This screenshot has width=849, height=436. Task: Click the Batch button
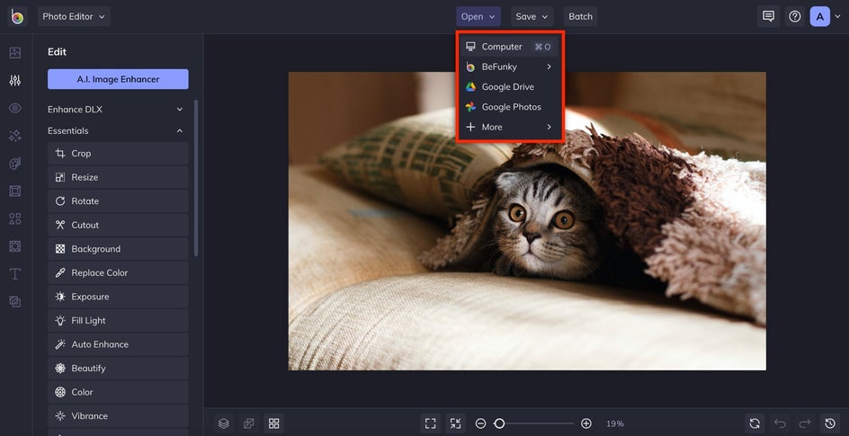pyautogui.click(x=580, y=17)
